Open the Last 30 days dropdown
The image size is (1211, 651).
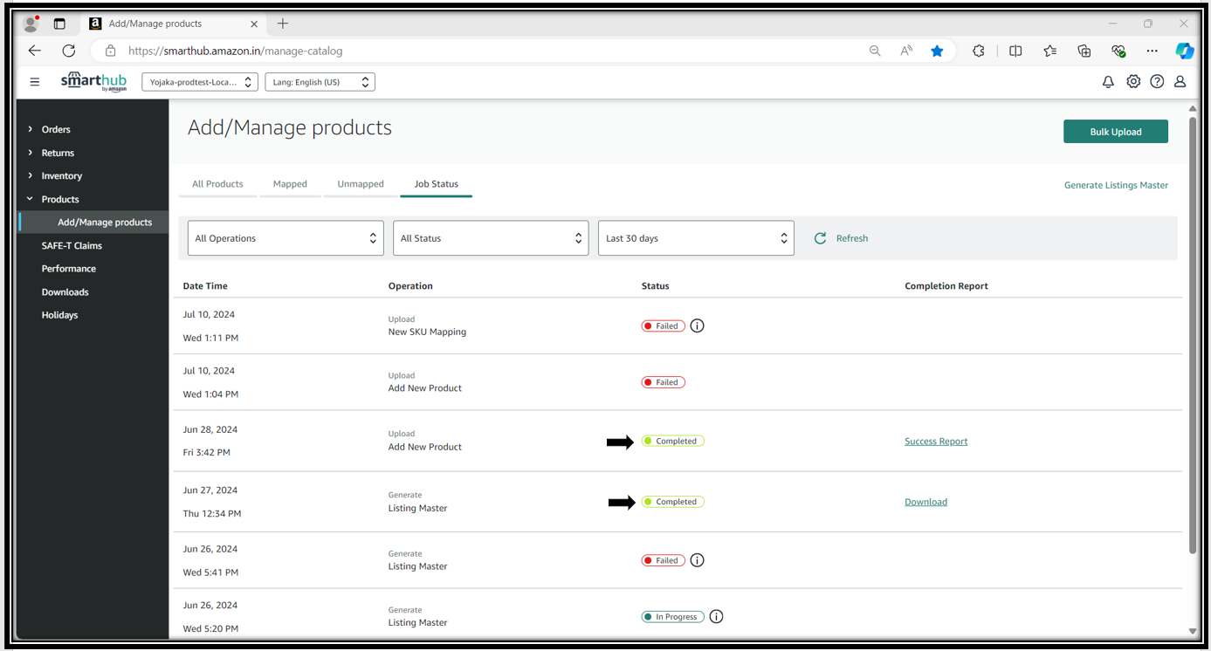click(696, 238)
